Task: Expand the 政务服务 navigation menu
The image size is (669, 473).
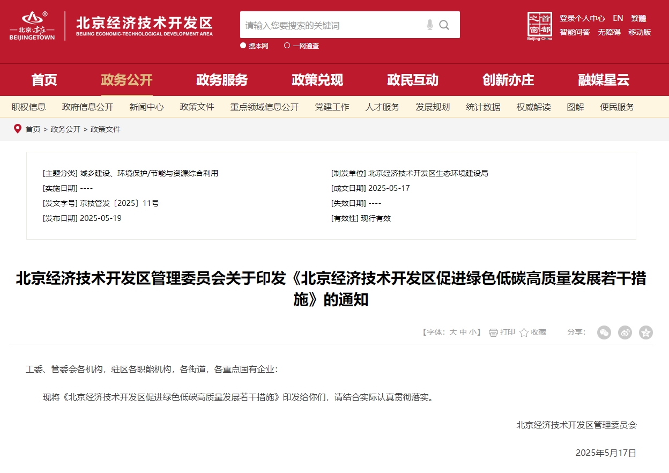Action: [222, 79]
